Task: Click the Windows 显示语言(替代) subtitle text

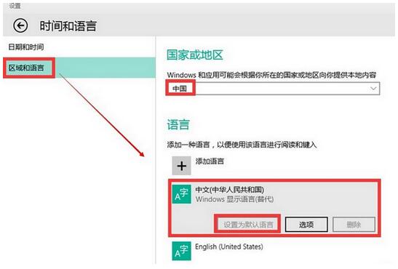Action: coord(234,199)
